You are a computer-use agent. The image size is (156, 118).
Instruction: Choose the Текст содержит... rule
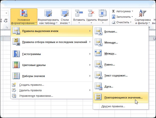(121, 75)
